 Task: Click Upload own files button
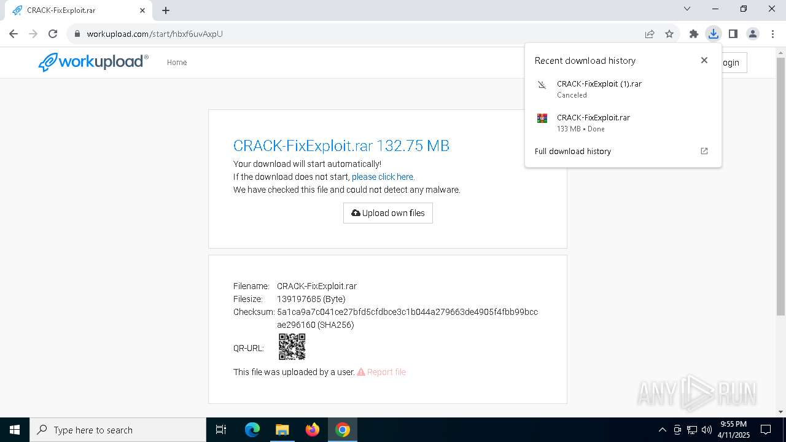[388, 213]
